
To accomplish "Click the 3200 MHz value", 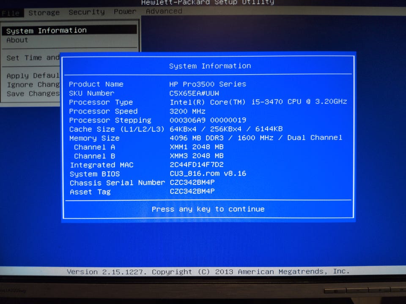I will tap(187, 111).
